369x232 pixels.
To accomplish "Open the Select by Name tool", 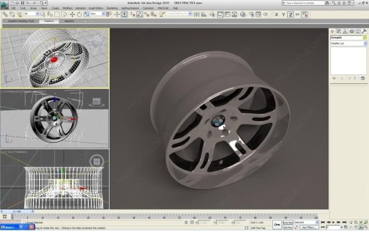I will pos(50,14).
